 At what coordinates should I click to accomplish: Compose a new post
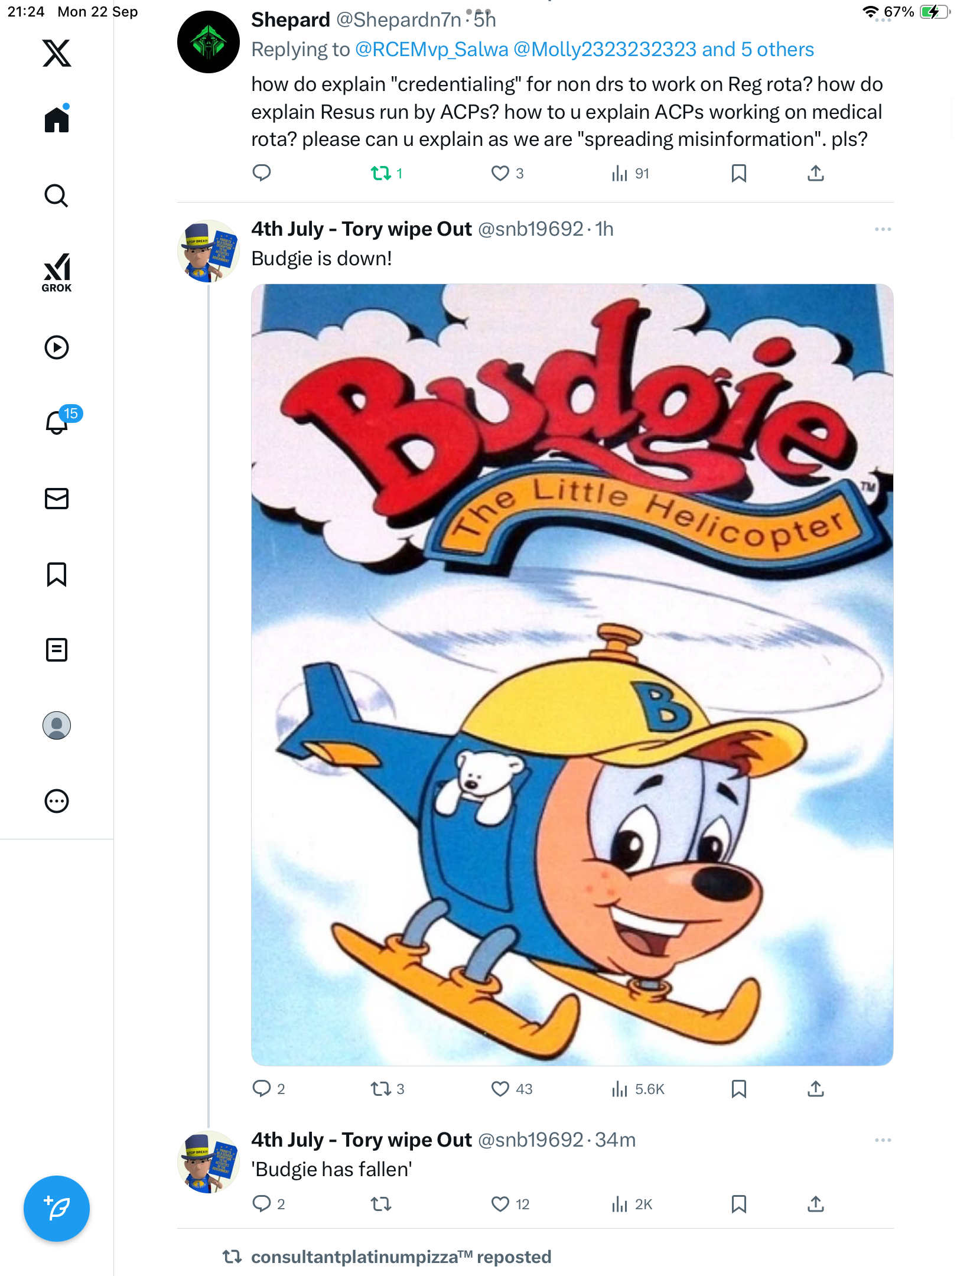tap(57, 1209)
